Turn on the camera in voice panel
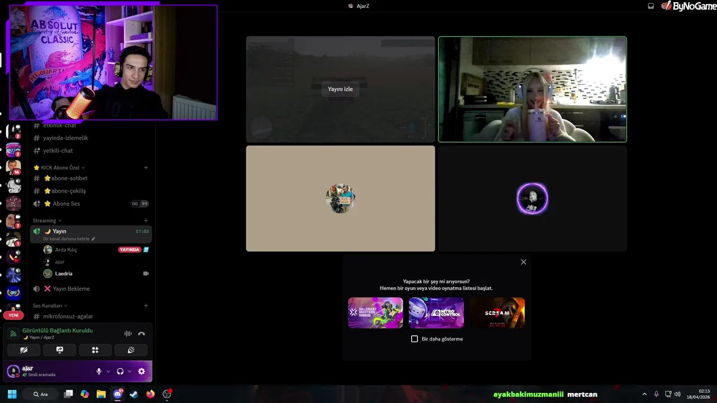This screenshot has height=403, width=717. click(x=24, y=350)
